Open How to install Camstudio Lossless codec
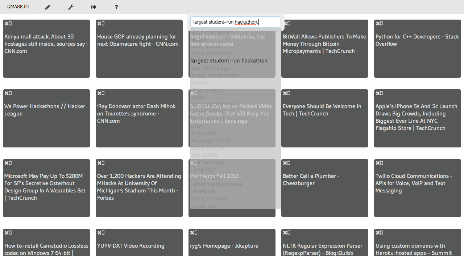Viewport: 464px width, 256px height. point(46,249)
